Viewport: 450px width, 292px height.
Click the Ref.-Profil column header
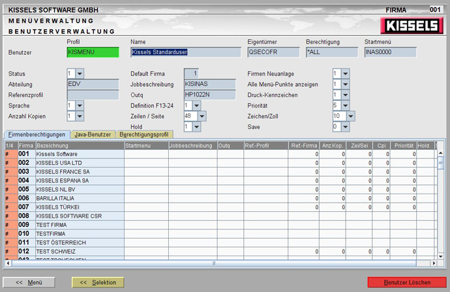(x=266, y=146)
